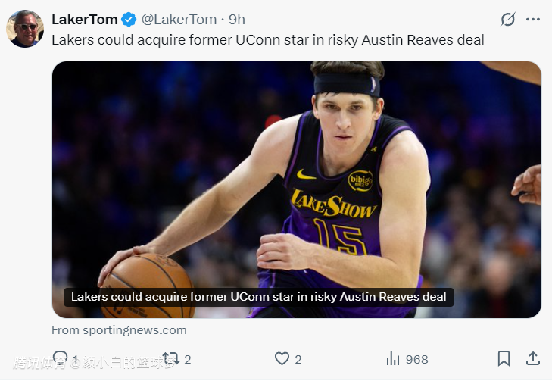Click the repost count next to the arrows
This screenshot has width=552, height=381.
tap(188, 360)
